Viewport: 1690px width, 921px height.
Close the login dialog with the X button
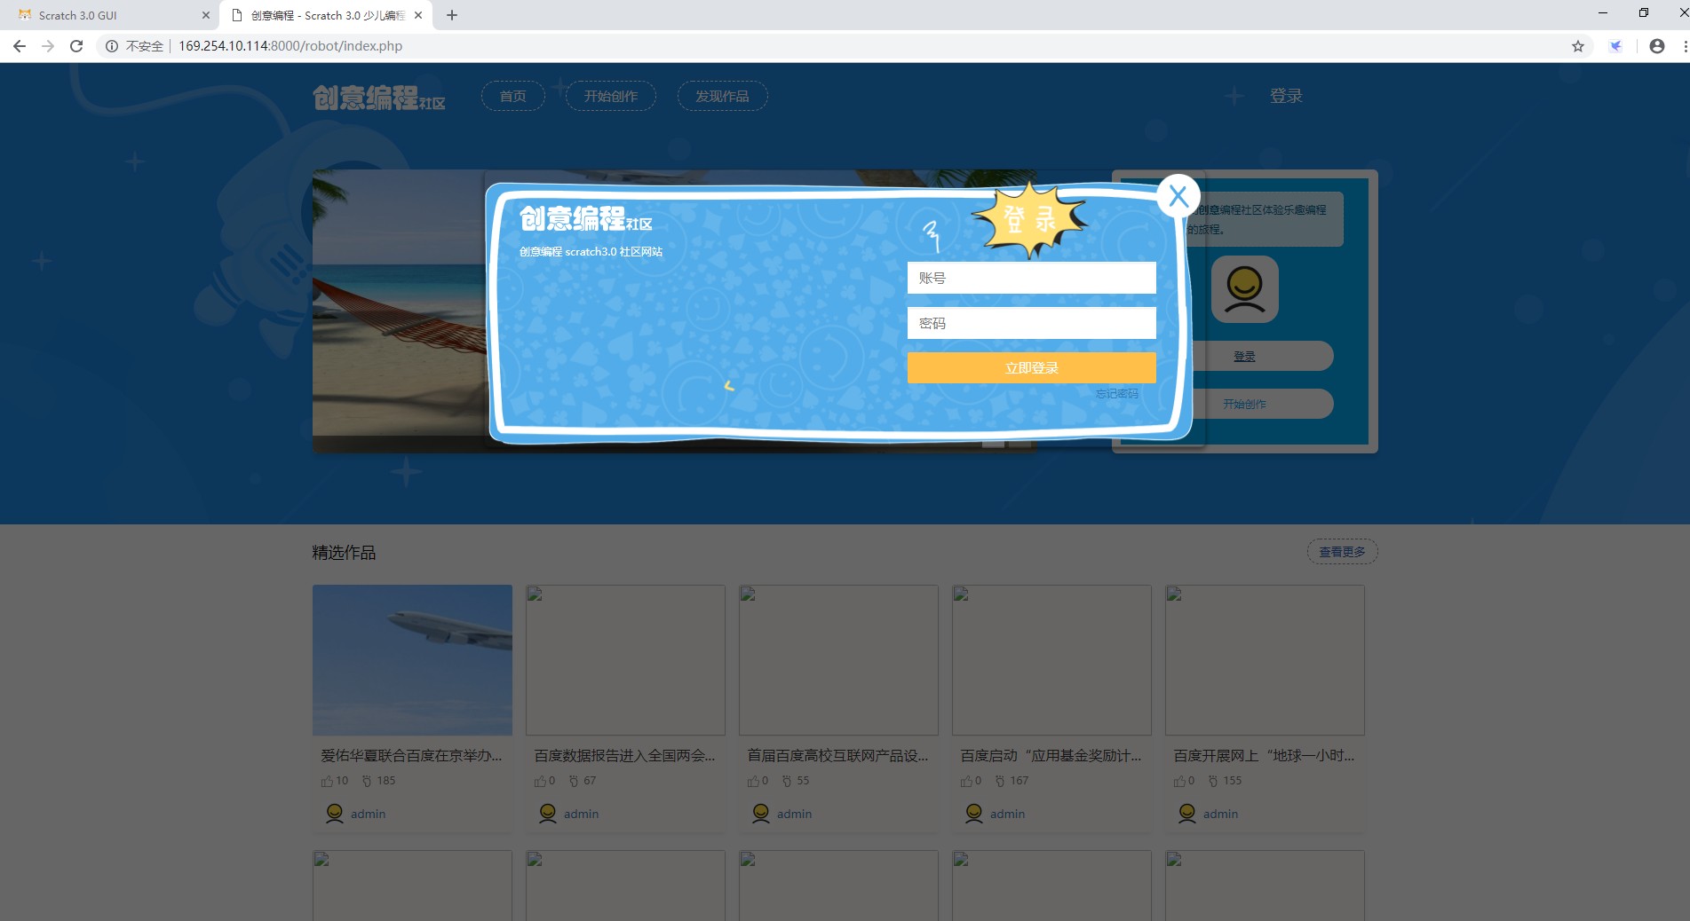tap(1178, 195)
